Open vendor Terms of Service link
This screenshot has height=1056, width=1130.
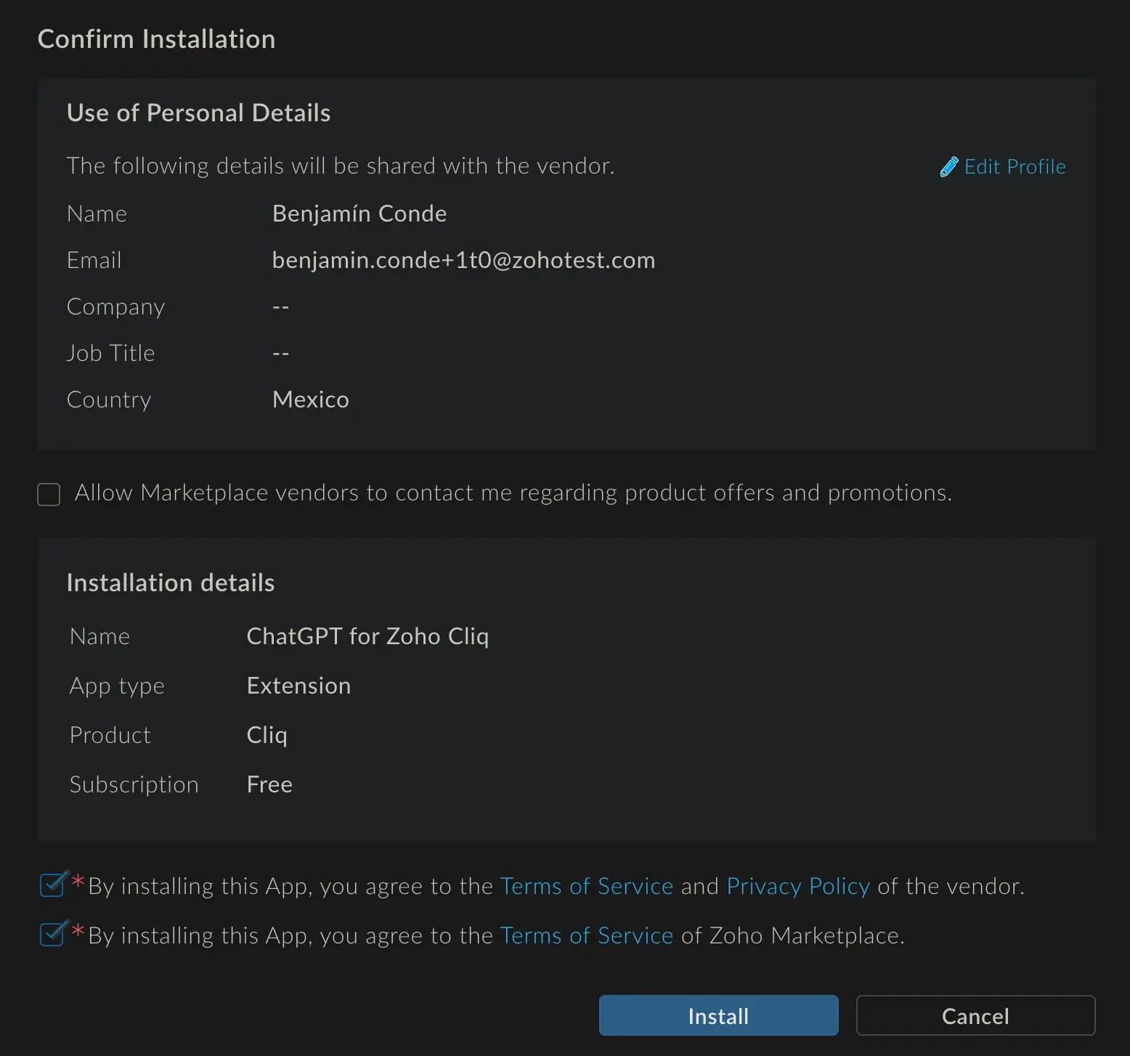point(587,886)
